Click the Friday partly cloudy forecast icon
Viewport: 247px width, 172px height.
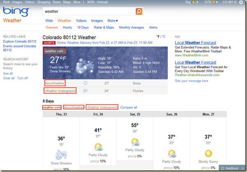point(99,147)
